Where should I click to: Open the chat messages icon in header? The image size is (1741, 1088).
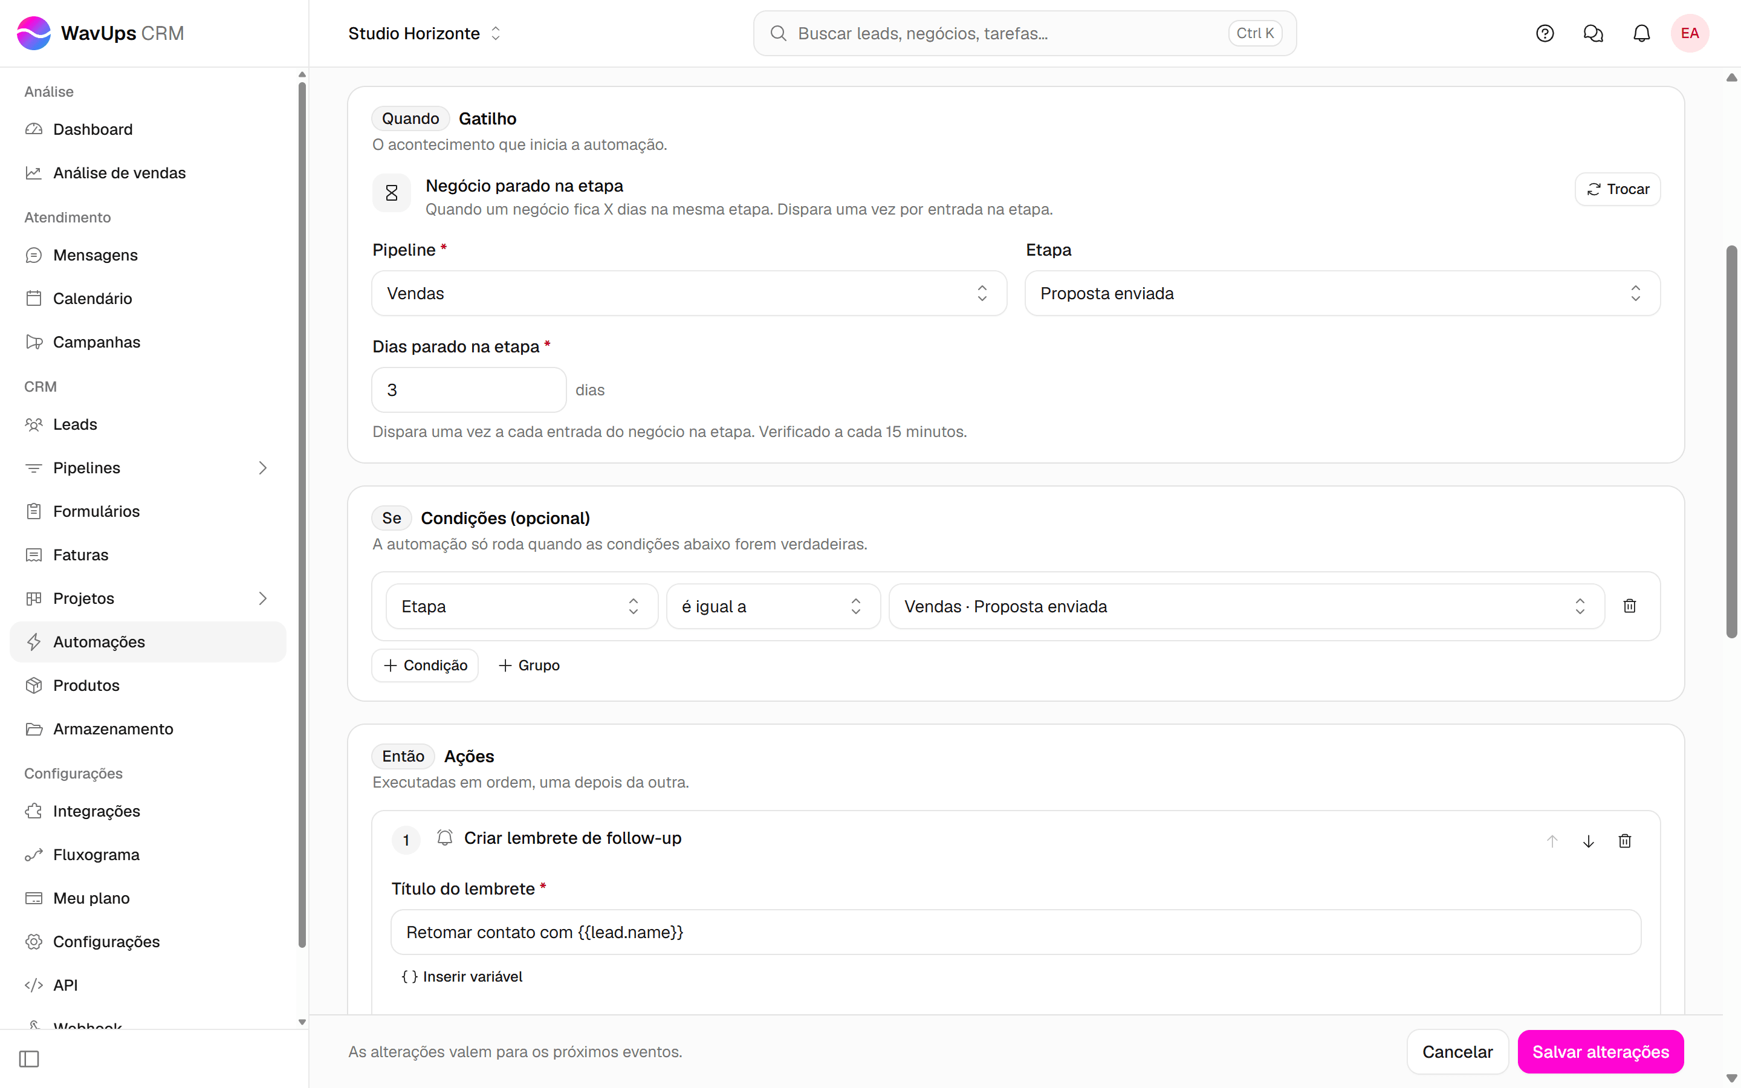tap(1593, 33)
